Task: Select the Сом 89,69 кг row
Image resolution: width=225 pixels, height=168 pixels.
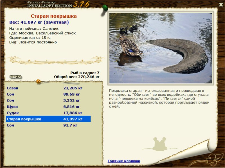Action: (48, 94)
